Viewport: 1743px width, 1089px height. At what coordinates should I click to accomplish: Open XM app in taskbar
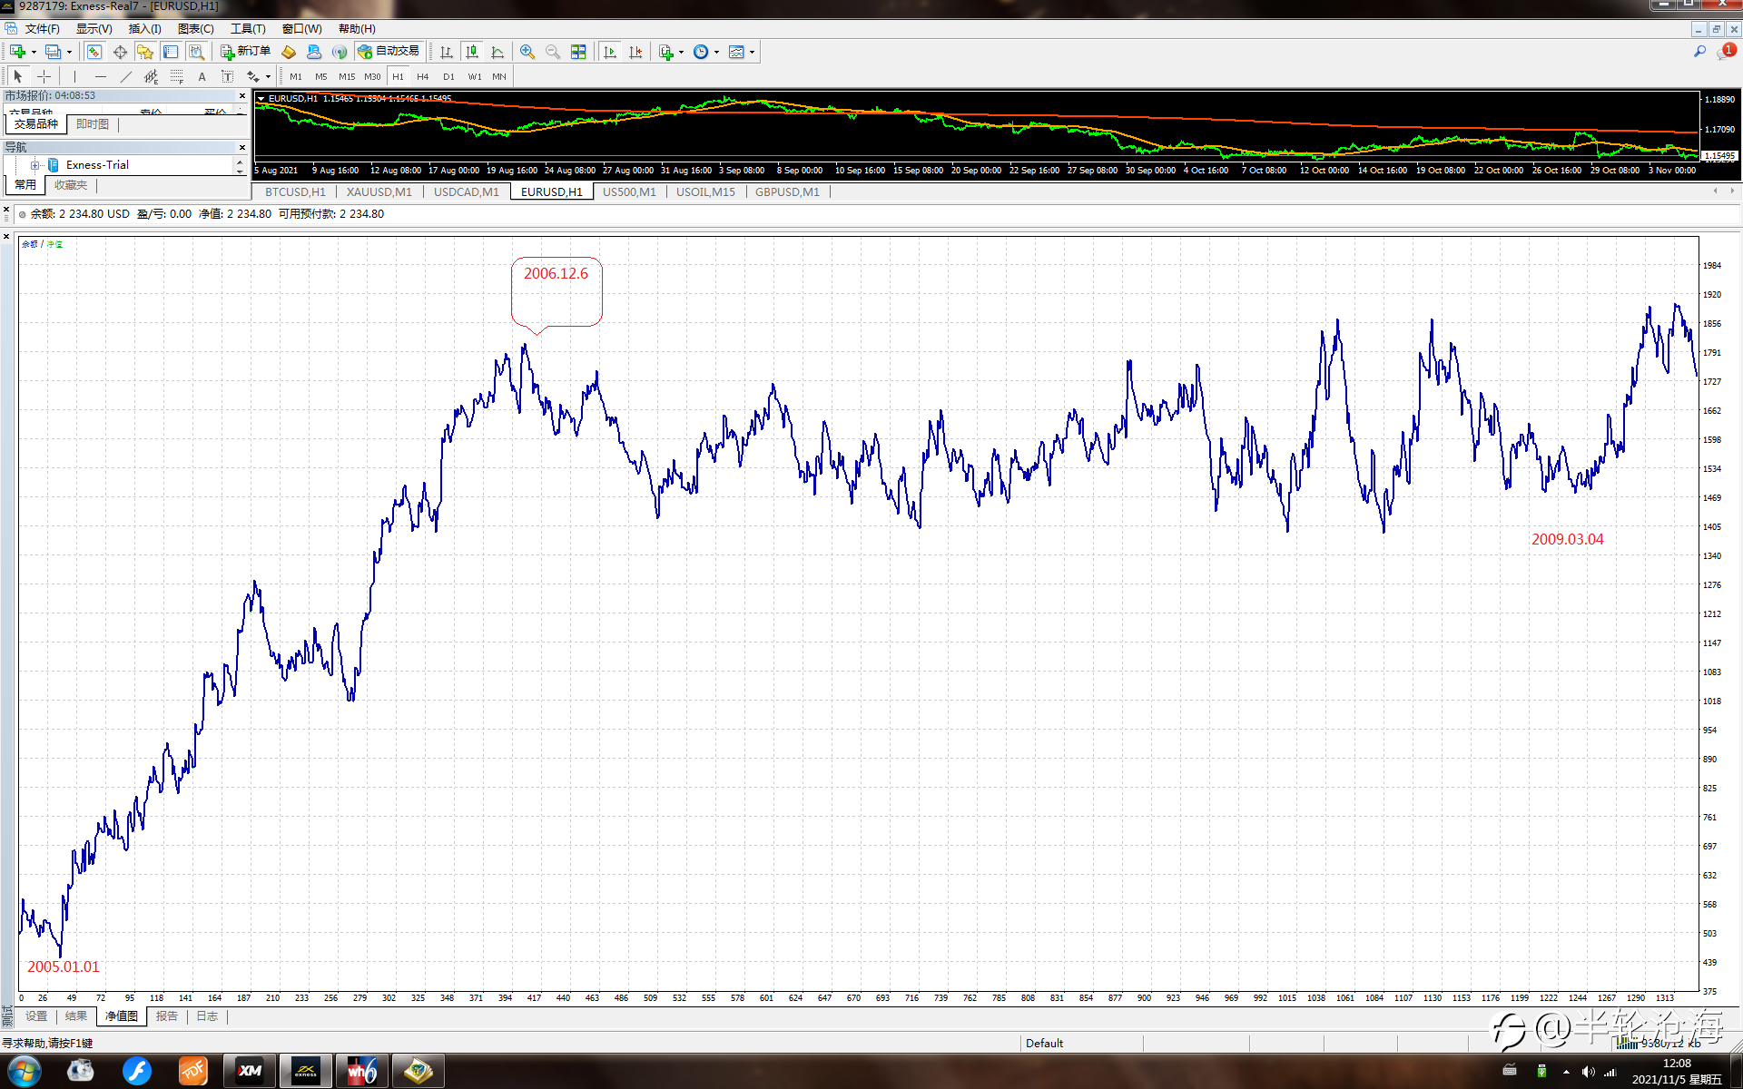point(250,1071)
